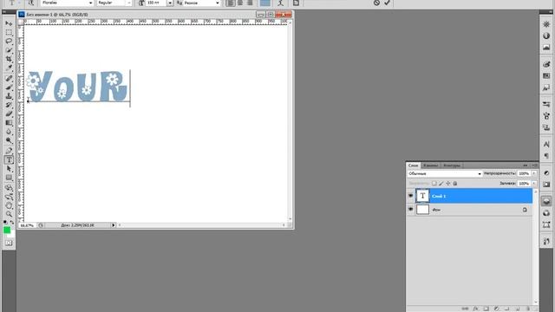
Task: Toggle lock all padlock icon
Action: [455, 183]
